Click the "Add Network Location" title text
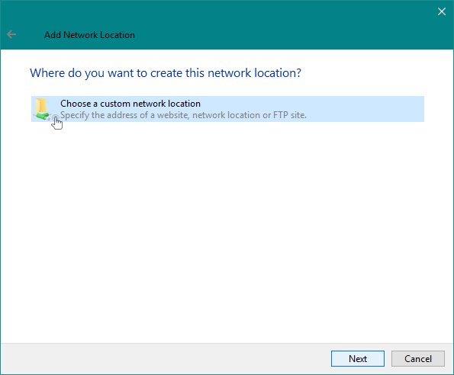The height and width of the screenshot is (375, 454). (89, 35)
